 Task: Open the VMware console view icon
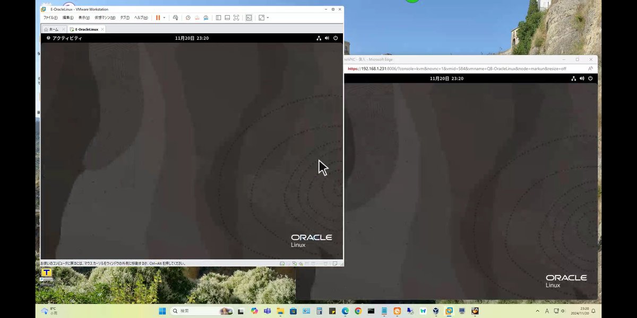tap(249, 17)
